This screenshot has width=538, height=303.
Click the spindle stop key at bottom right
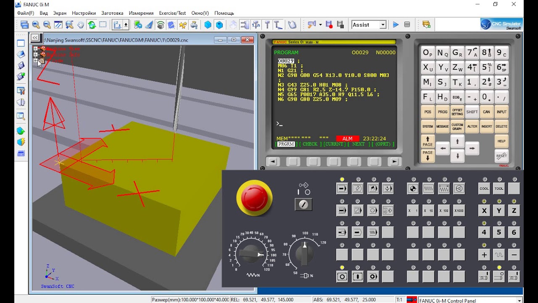click(499, 276)
